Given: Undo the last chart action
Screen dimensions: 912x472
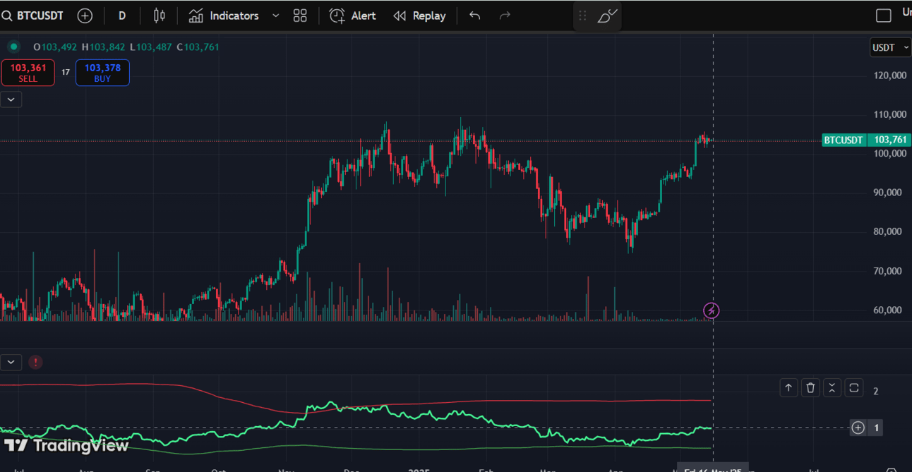Looking at the screenshot, I should 475,16.
